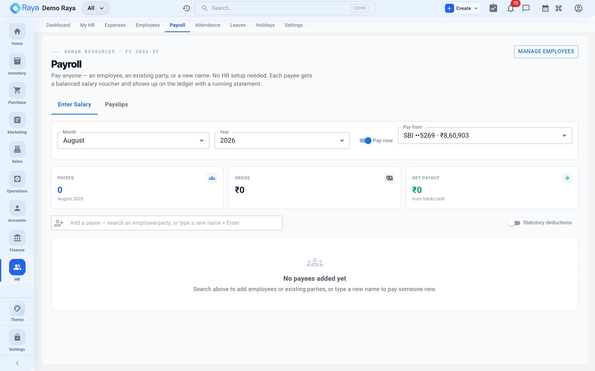Viewport: 595px width, 371px height.
Task: Click the Manage Employees button
Action: click(546, 52)
